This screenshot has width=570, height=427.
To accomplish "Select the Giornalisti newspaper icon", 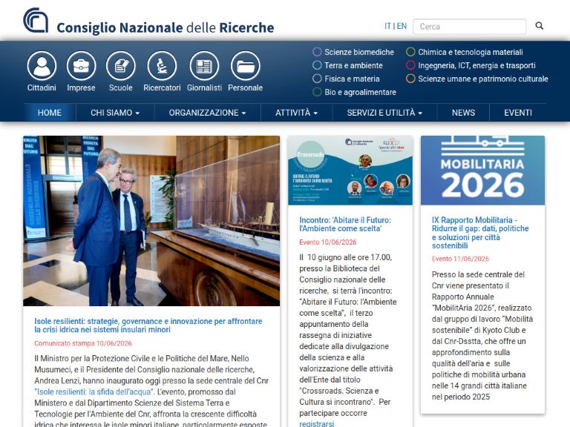I will 204,66.
